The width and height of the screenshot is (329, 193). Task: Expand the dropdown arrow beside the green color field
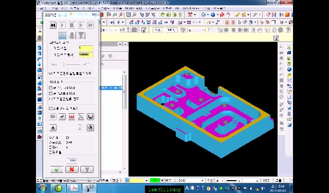pos(162,181)
